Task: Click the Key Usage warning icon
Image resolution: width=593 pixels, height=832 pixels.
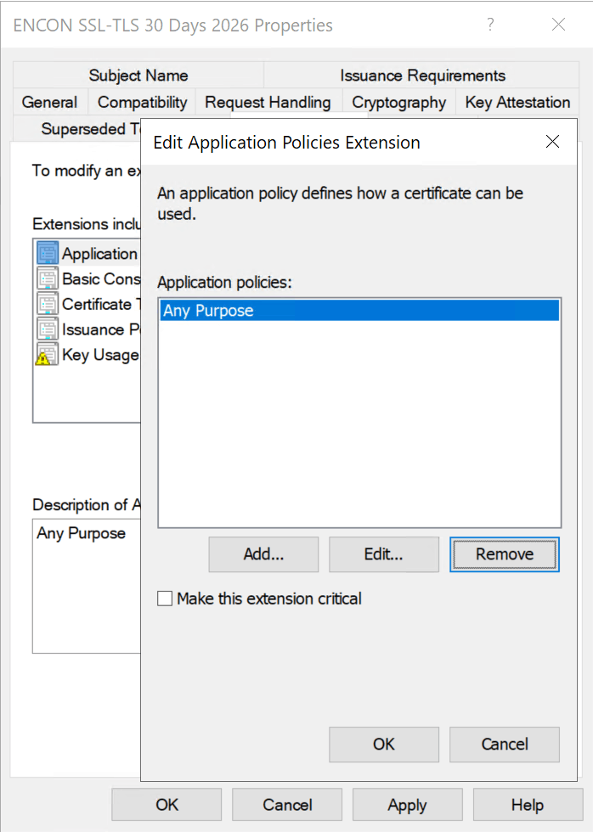Action: pyautogui.click(x=48, y=355)
